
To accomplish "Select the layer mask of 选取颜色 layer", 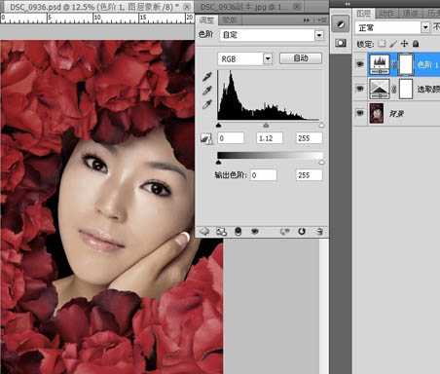I will point(406,89).
